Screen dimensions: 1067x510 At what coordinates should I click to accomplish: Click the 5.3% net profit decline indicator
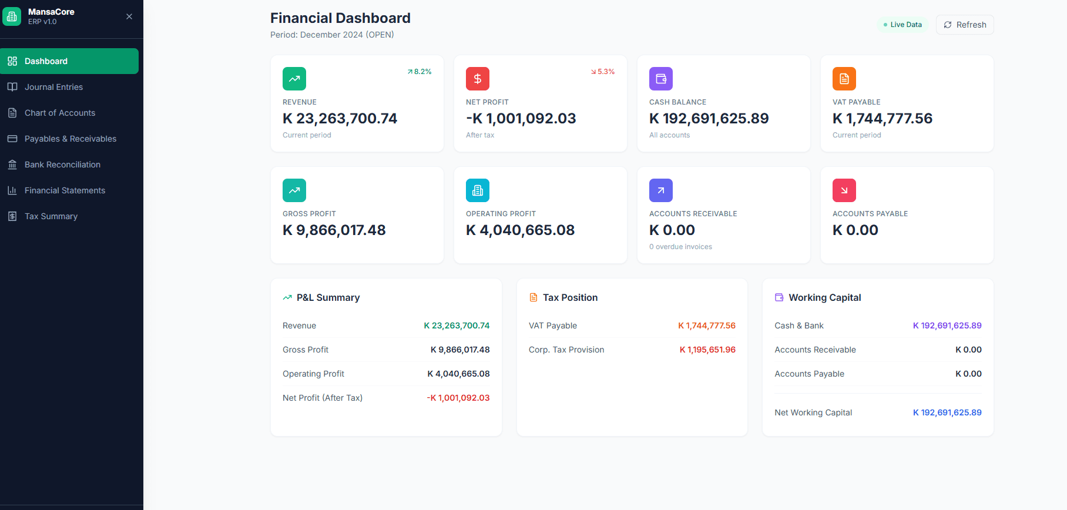(603, 72)
